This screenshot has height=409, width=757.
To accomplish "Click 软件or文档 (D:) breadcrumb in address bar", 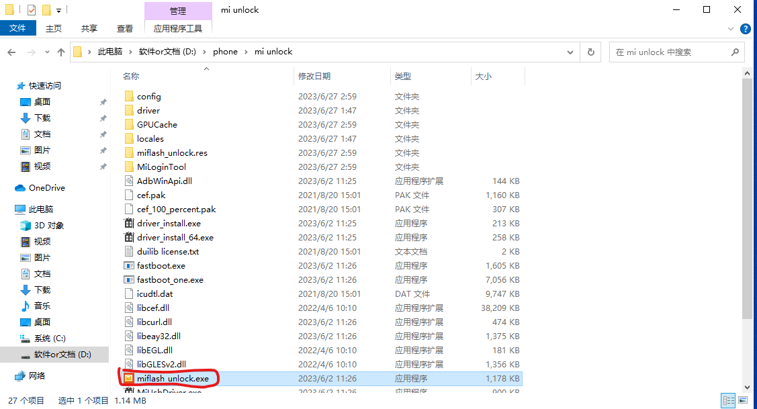I will (167, 52).
